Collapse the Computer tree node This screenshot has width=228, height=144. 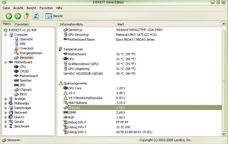point(5,35)
